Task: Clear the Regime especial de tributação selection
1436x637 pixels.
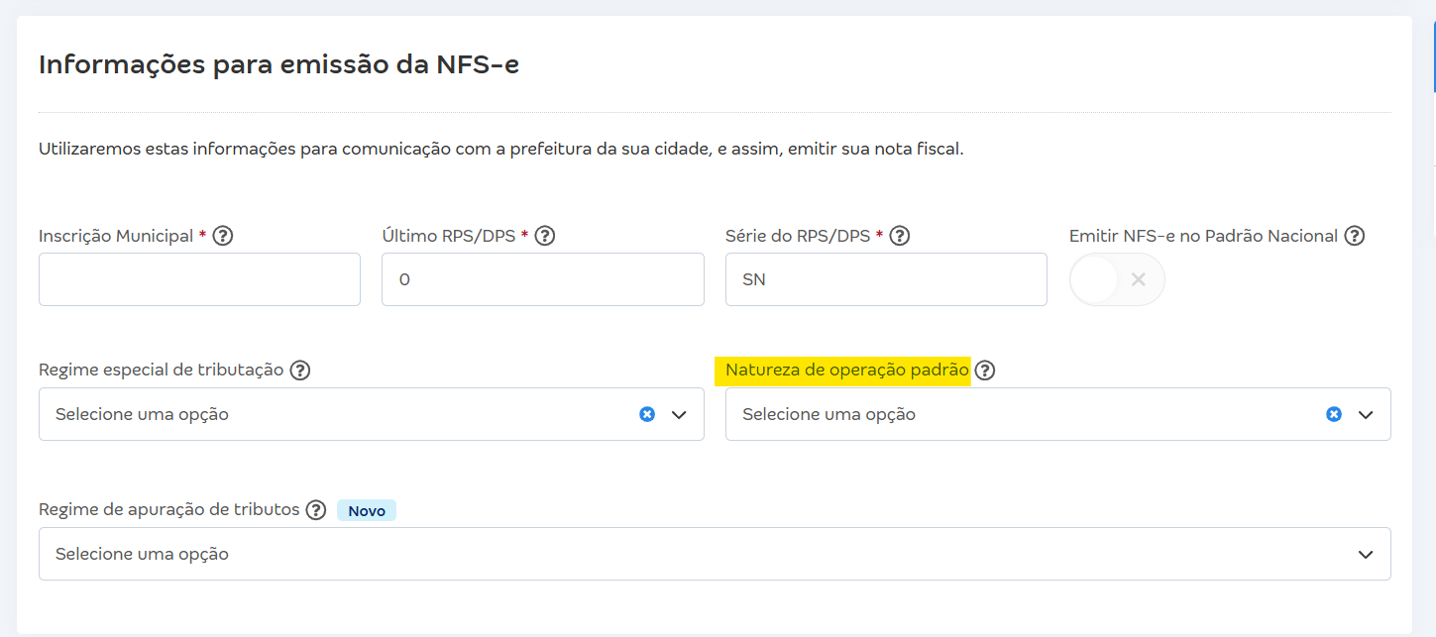Action: [x=647, y=413]
